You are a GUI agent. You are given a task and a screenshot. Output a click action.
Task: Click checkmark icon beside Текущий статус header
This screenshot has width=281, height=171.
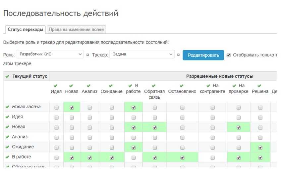(8, 77)
